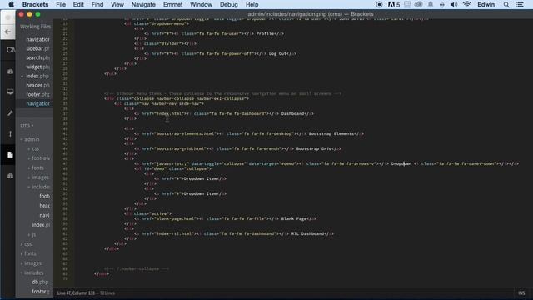Open index.php inside the admin folder tree
533x300 pixels.
click(41, 225)
